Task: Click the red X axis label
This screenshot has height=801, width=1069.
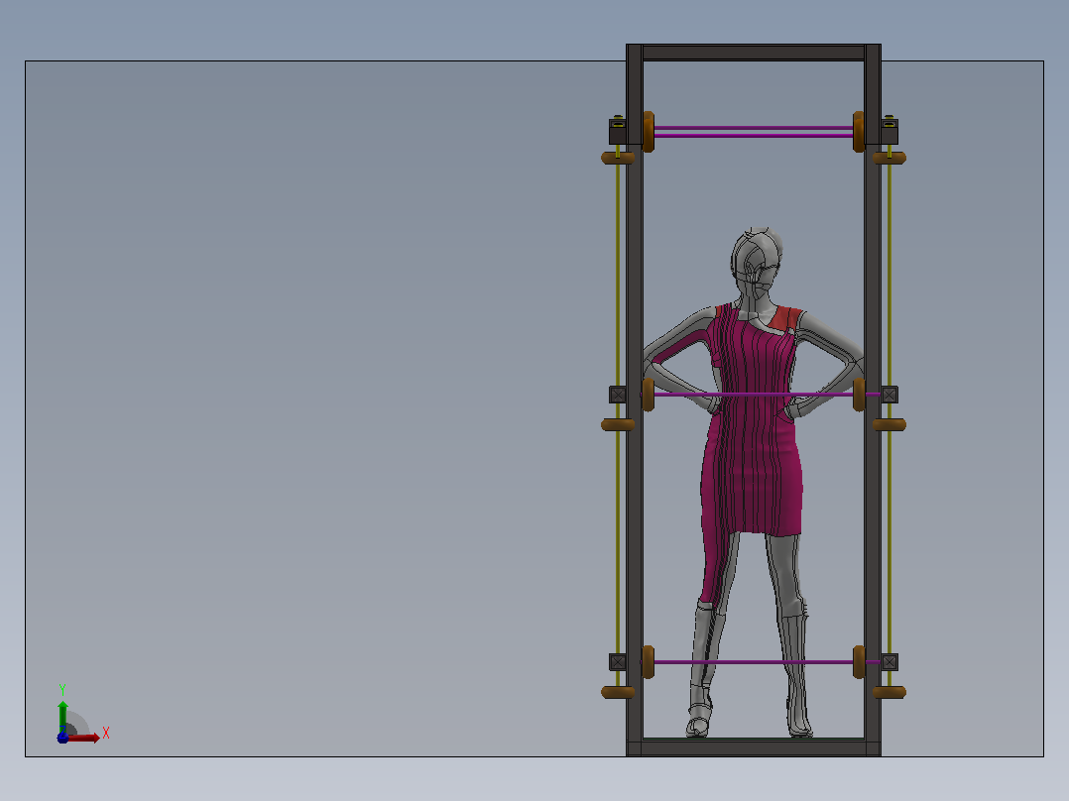Action: 106,734
